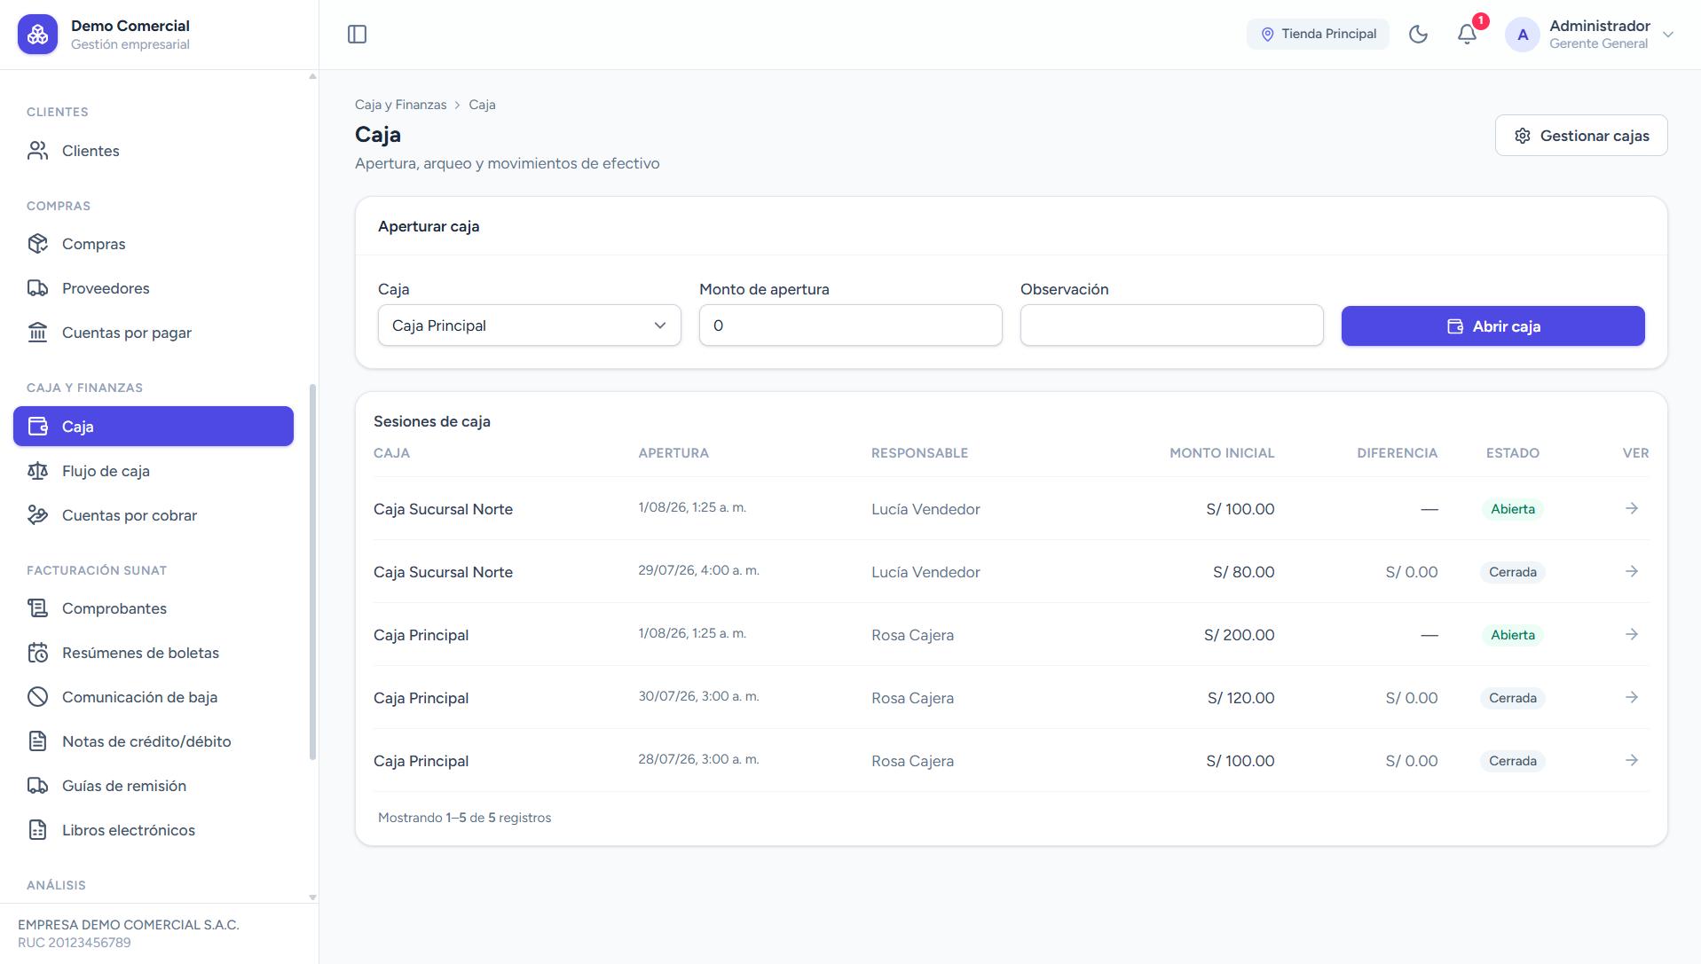
Task: Click the Clientes people icon
Action: [x=37, y=151]
